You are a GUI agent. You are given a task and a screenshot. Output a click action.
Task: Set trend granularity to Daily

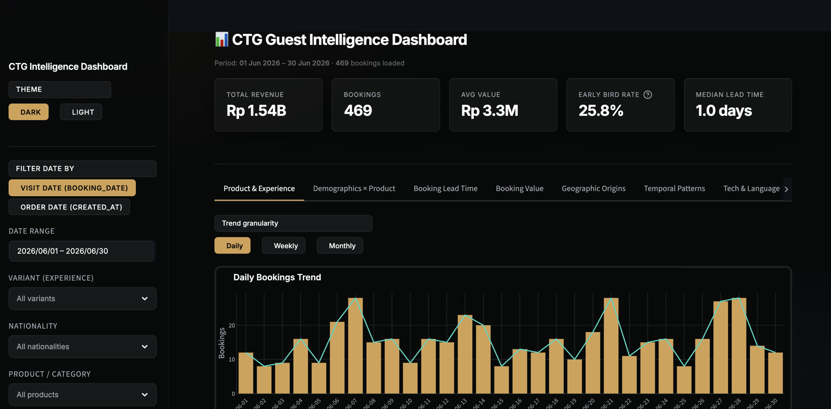[x=233, y=246]
